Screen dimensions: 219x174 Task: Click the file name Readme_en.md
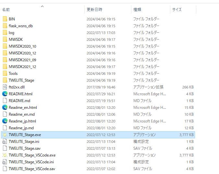click(22, 114)
